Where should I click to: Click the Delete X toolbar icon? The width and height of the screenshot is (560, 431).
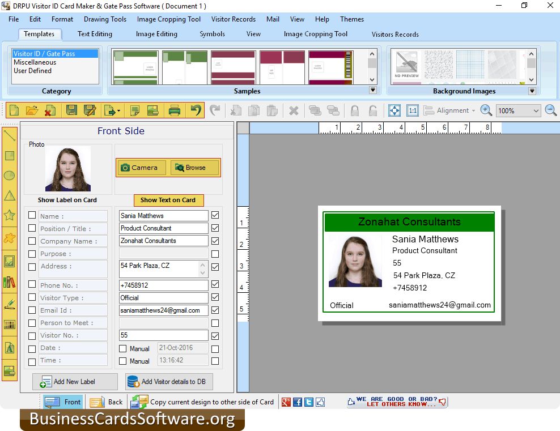[x=294, y=110]
